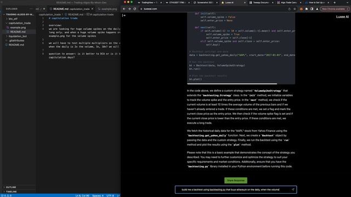Click the Ln 8, Col 90 status entry
This screenshot has width=351, height=197.
(82, 196)
